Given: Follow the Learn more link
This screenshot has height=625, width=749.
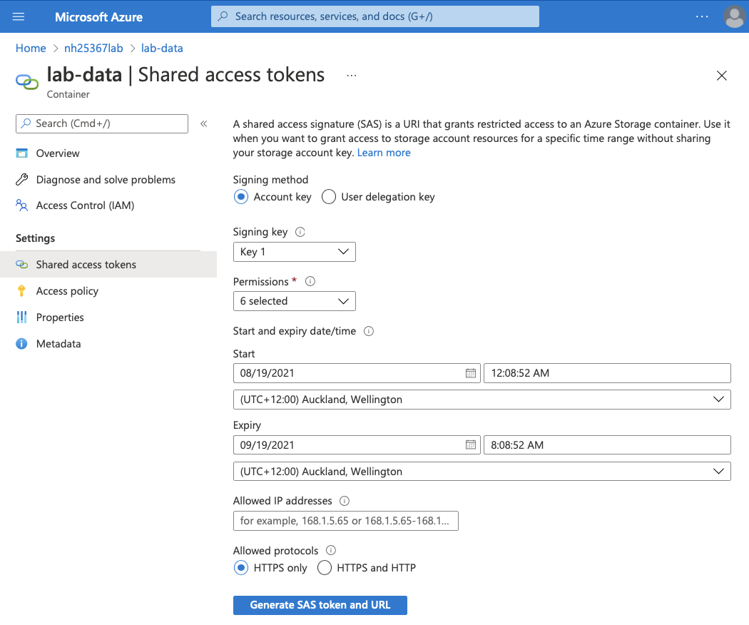Looking at the screenshot, I should [x=384, y=153].
